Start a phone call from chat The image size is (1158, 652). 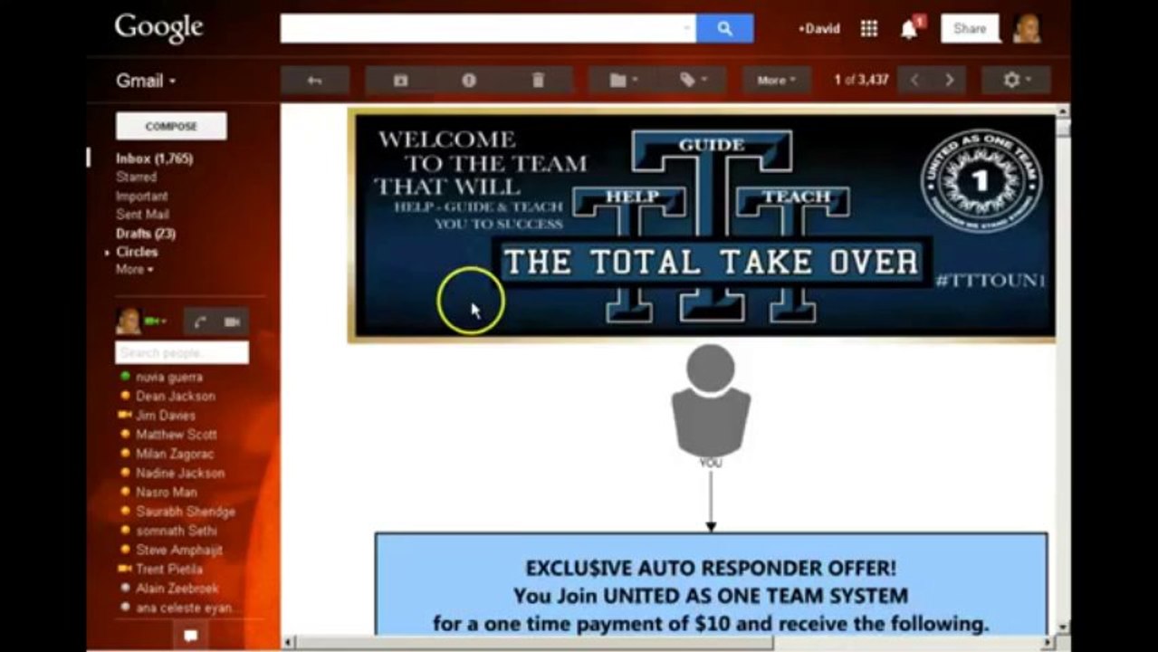[x=199, y=321]
